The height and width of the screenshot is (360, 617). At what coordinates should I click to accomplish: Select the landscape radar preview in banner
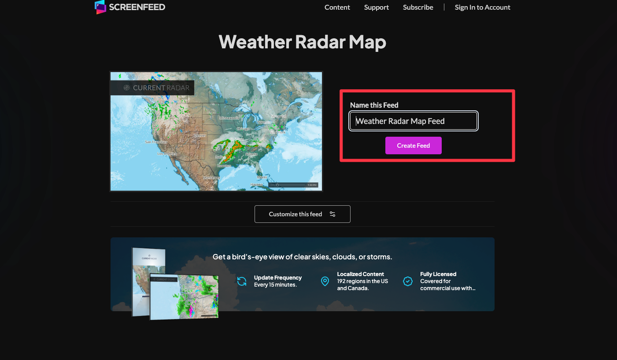click(184, 297)
